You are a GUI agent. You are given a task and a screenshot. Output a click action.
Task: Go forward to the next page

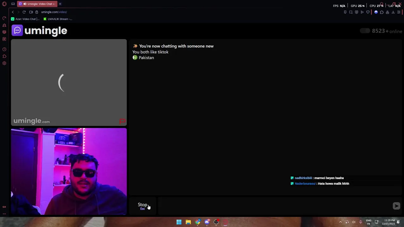click(18, 12)
